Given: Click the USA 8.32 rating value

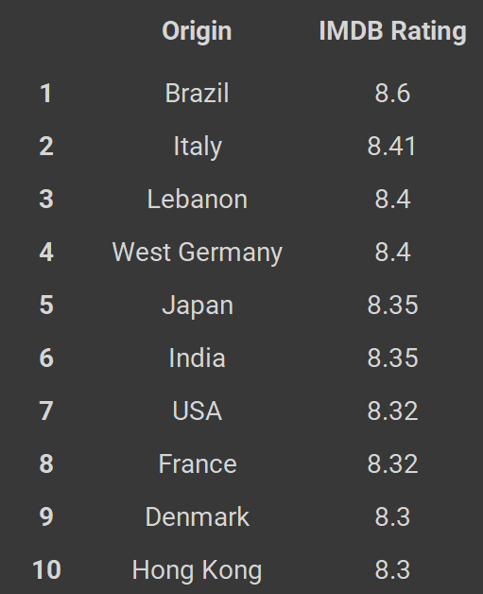Looking at the screenshot, I should click(x=392, y=411).
